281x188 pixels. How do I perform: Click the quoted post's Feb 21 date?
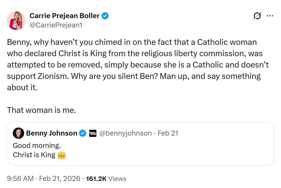(168, 133)
